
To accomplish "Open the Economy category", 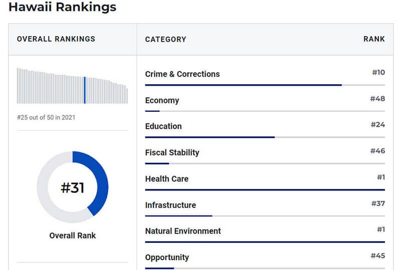I will point(162,101).
